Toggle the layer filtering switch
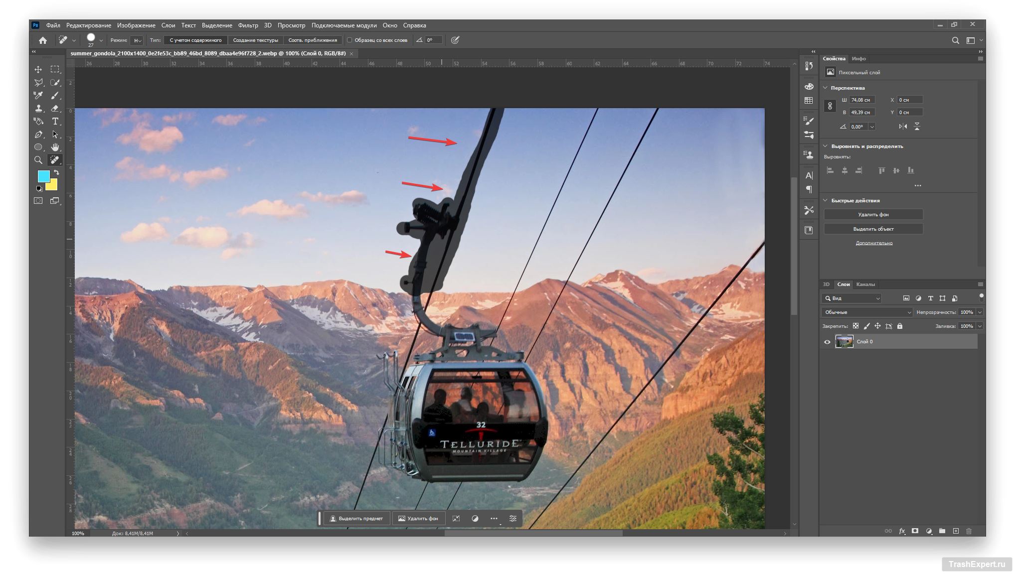 coord(981,297)
